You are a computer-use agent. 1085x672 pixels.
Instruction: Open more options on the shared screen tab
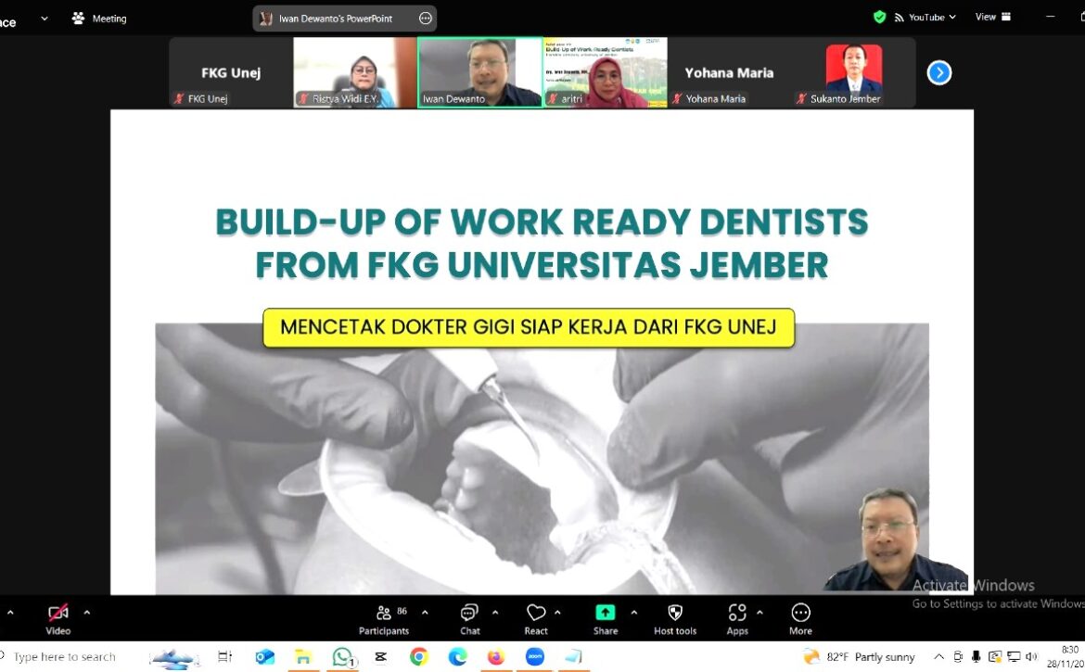(x=426, y=19)
